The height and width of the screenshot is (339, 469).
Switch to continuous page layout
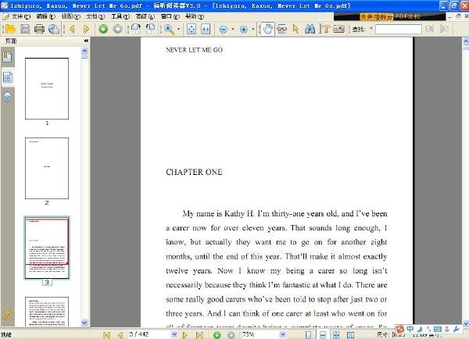click(x=322, y=335)
